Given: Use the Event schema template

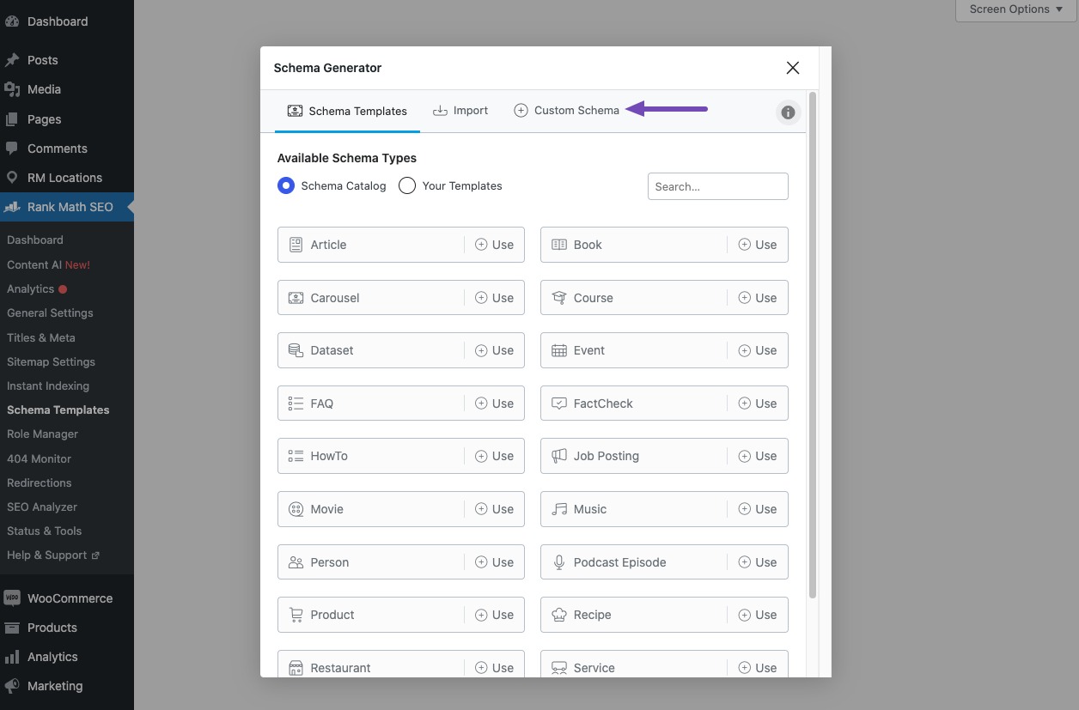Looking at the screenshot, I should coord(758,350).
